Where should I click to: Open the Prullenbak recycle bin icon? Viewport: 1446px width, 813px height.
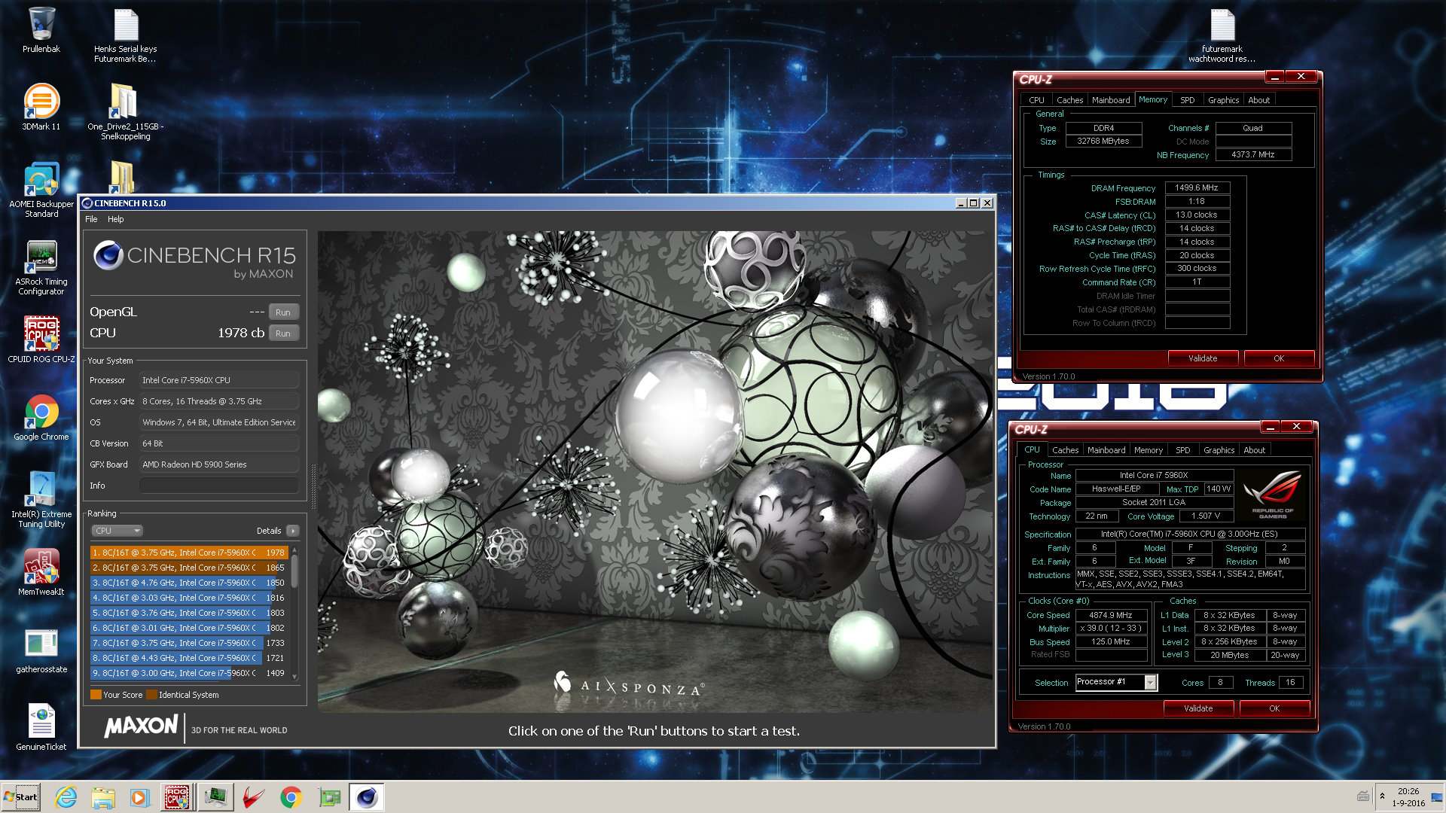point(41,30)
